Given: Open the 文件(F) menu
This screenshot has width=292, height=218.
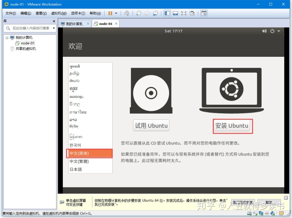Looking at the screenshot, I should pos(11,13).
